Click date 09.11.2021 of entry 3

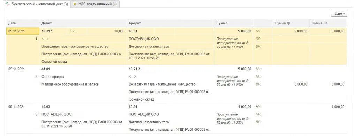tap(17, 107)
